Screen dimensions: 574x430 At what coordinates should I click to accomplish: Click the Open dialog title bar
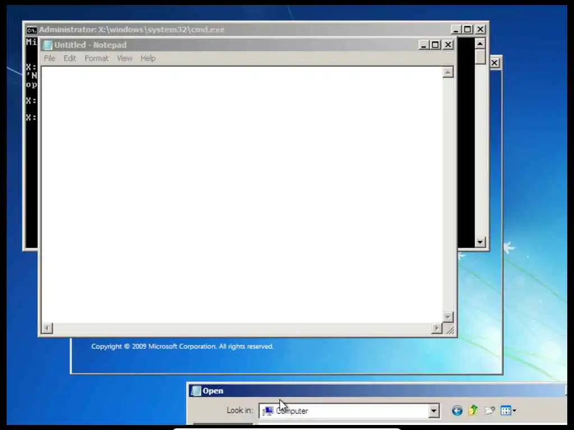(377, 391)
